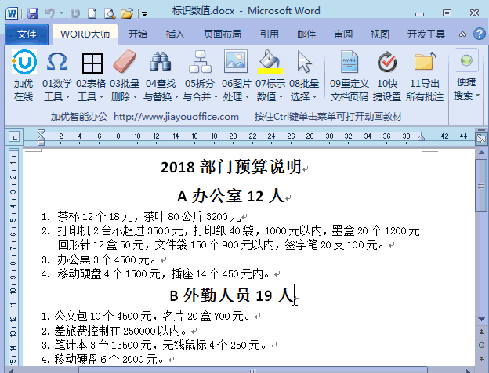Open 02表格工具 grid icon
Viewport: 489px width, 373px height.
pos(92,63)
